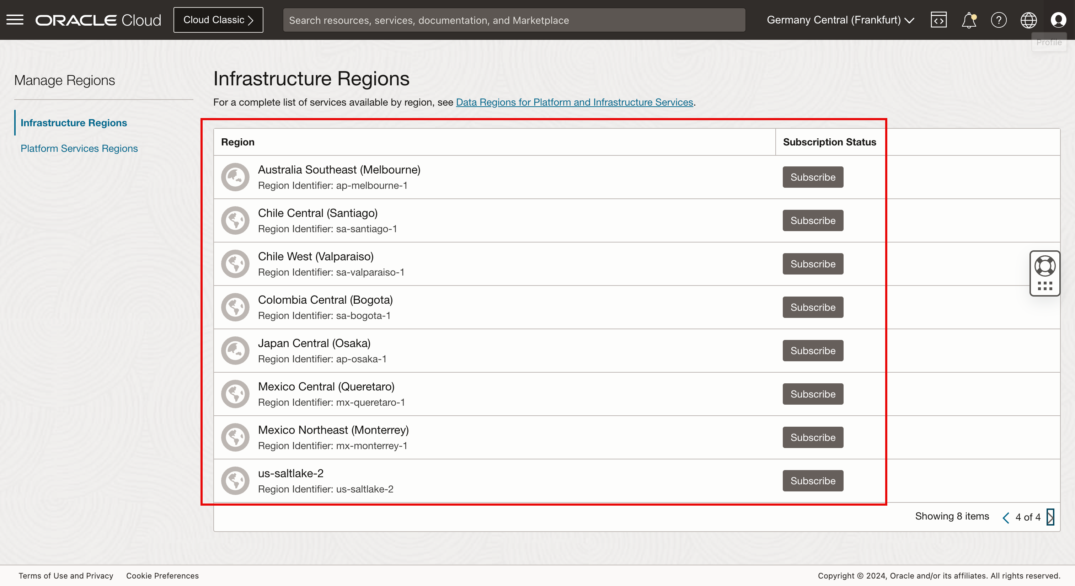This screenshot has height=586, width=1075.
Task: Go to previous page of regions
Action: [x=1006, y=517]
